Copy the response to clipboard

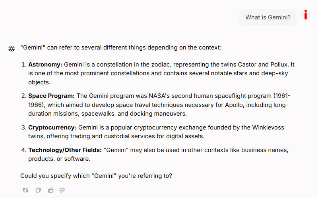[38, 190]
